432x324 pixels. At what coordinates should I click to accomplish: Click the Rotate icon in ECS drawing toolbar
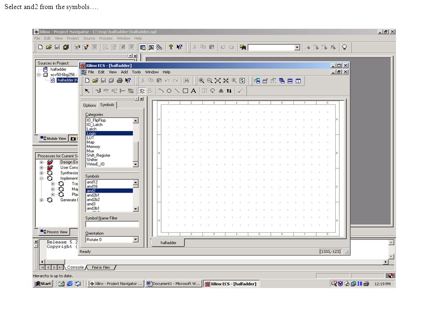(213, 90)
